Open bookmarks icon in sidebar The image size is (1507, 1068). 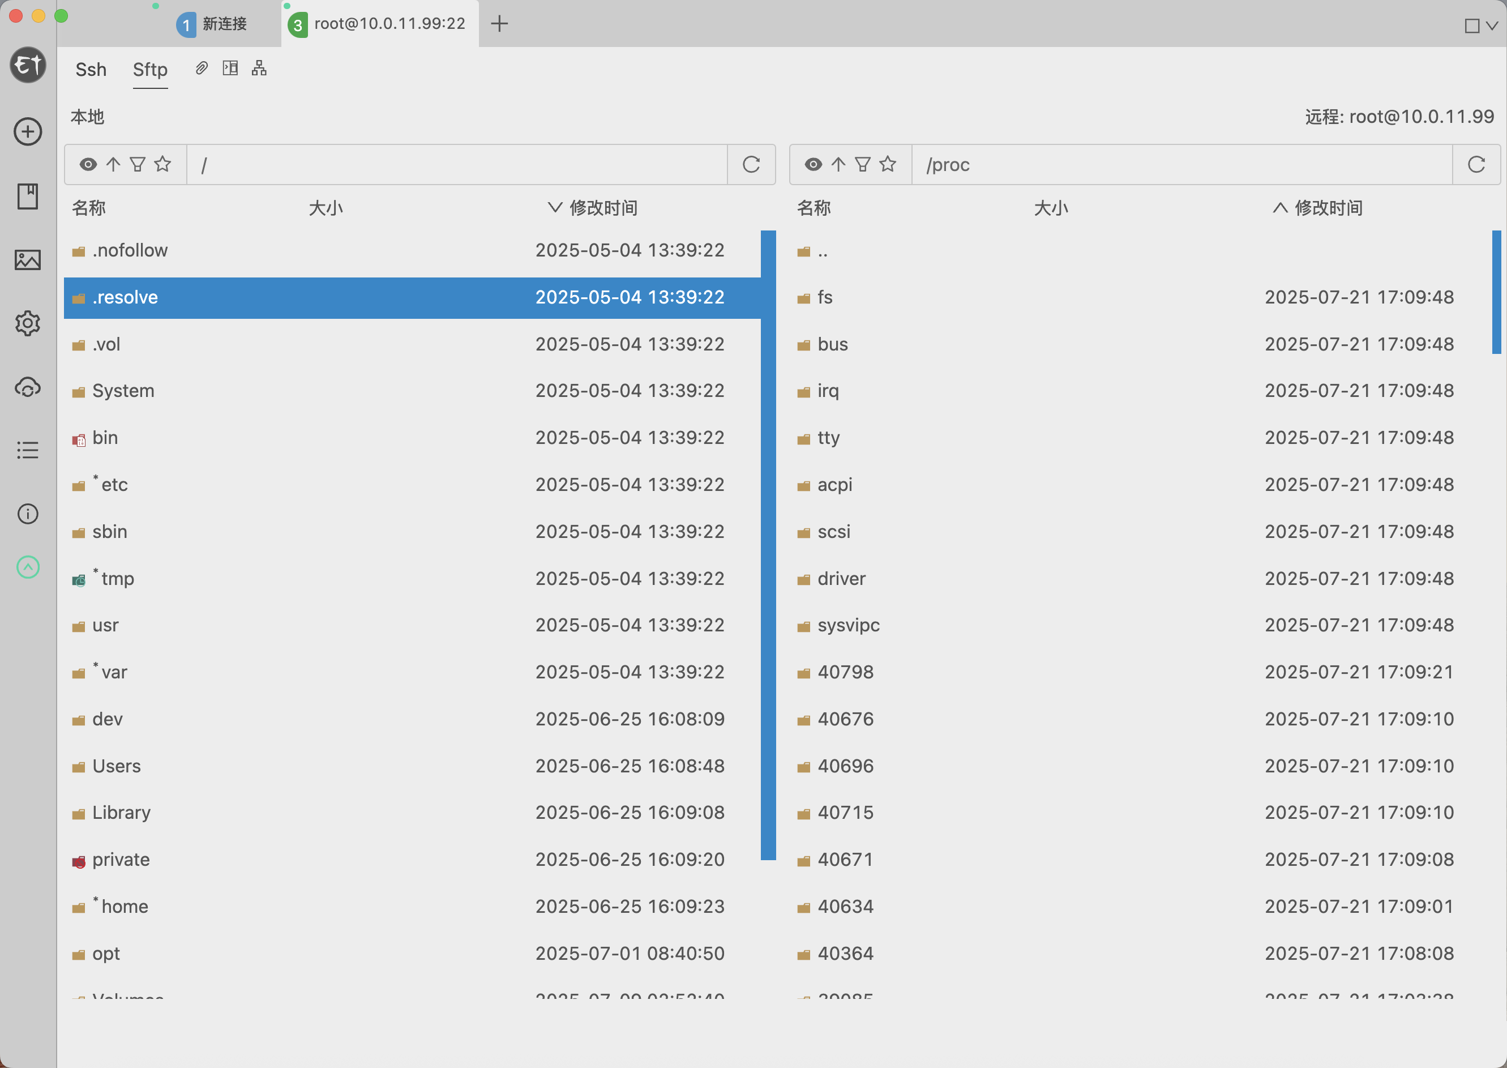pyautogui.click(x=28, y=196)
